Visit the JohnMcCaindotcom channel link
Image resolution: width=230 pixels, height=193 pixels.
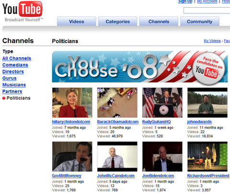coord(116,176)
